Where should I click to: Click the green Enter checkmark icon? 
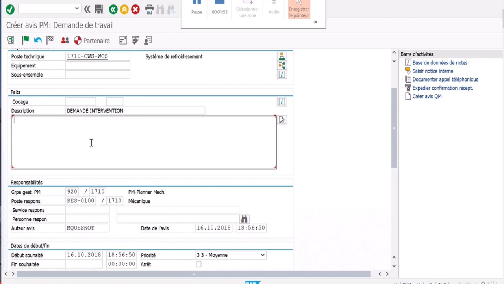[x=10, y=9]
